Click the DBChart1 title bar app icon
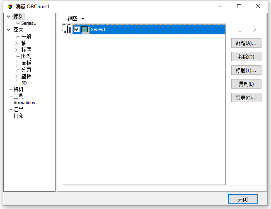This screenshot has width=271, height=209. coord(10,7)
